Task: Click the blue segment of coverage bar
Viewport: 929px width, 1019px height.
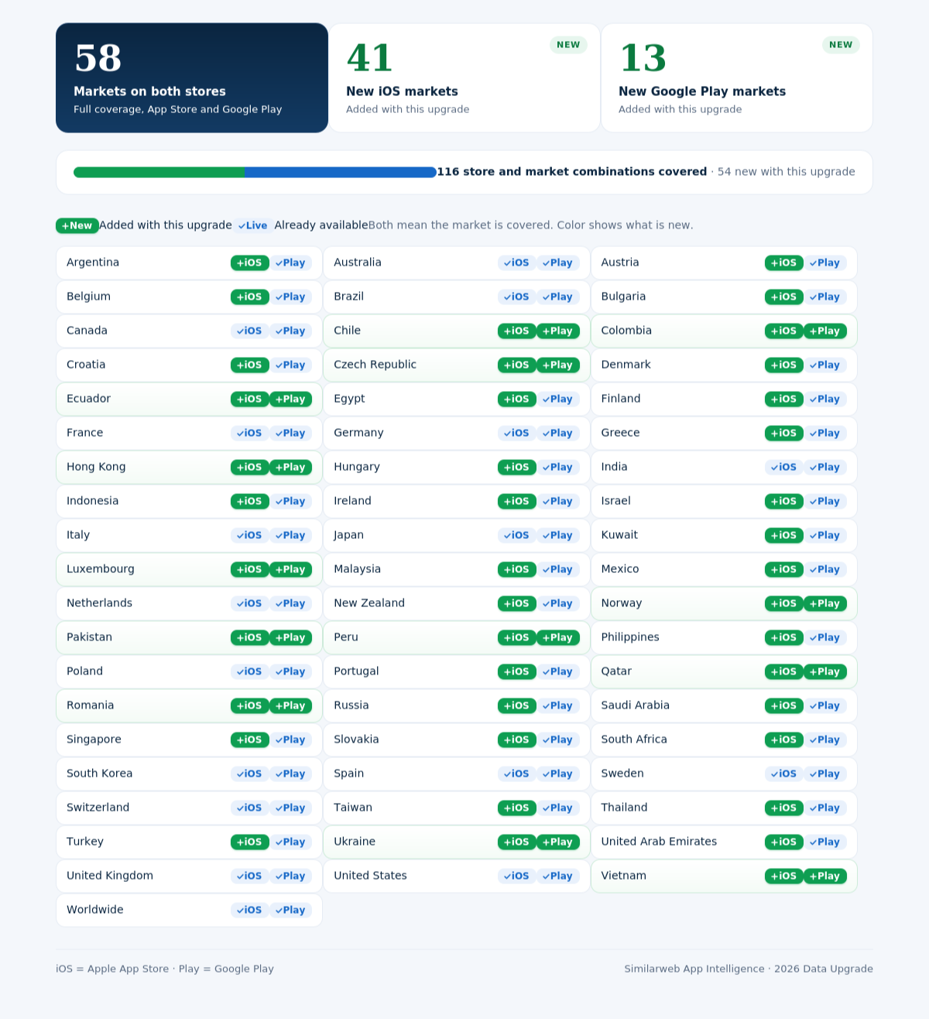Action: pos(341,172)
